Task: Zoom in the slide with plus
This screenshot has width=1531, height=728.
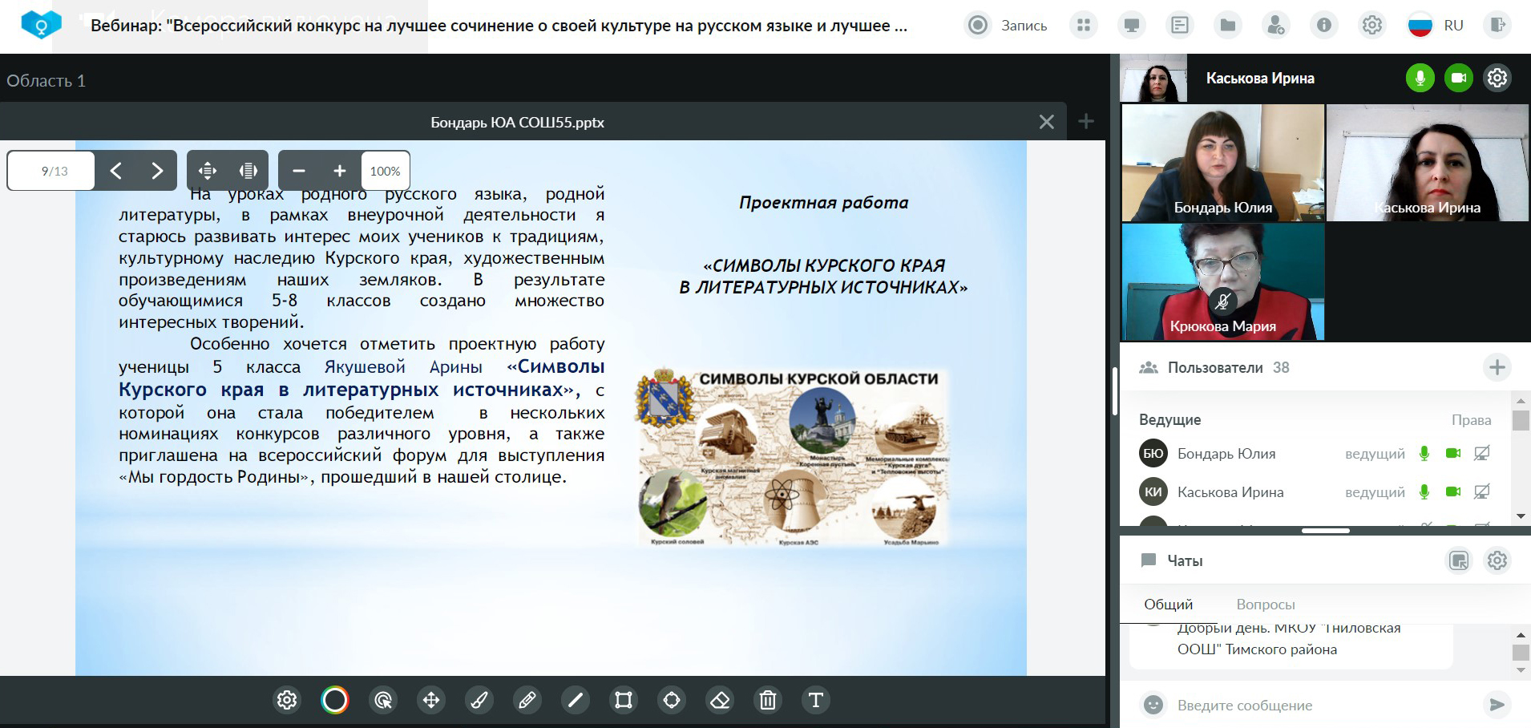Action: coord(340,171)
